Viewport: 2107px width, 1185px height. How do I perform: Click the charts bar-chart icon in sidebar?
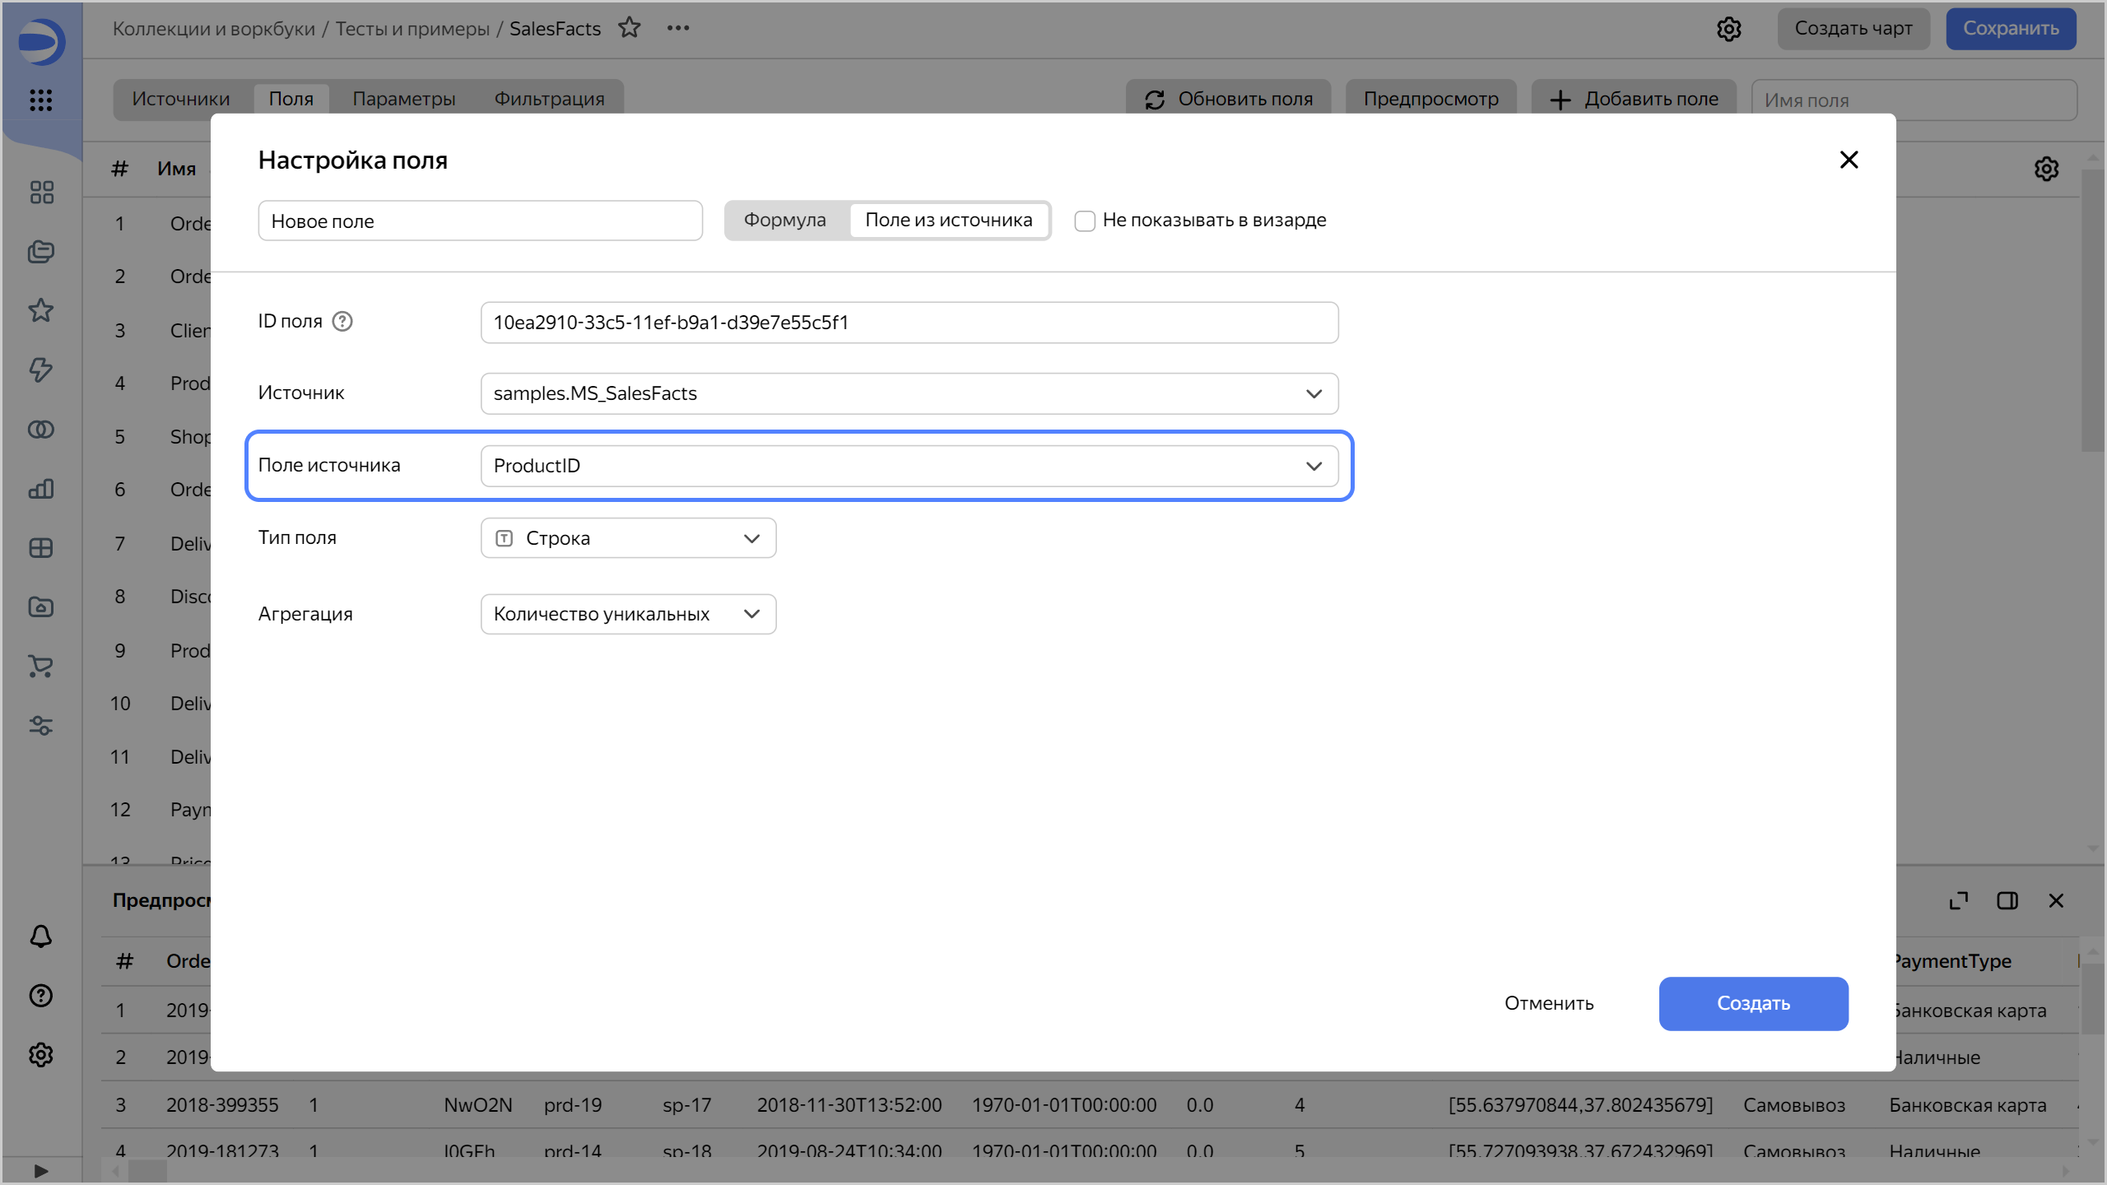click(40, 489)
